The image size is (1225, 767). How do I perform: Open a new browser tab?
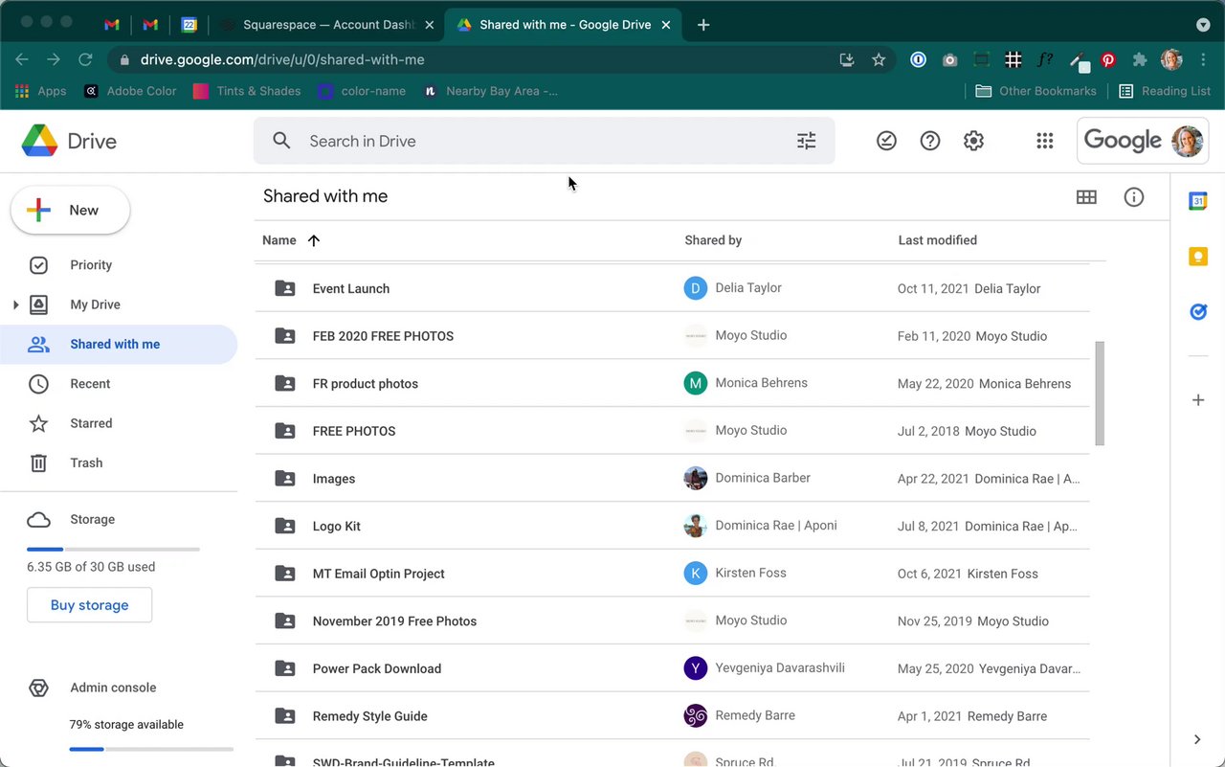tap(703, 25)
